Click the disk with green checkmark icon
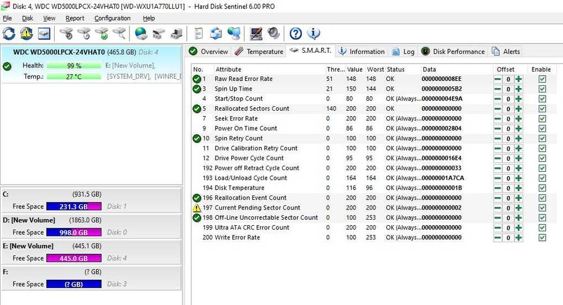The height and width of the screenshot is (305, 563). [x=101, y=34]
